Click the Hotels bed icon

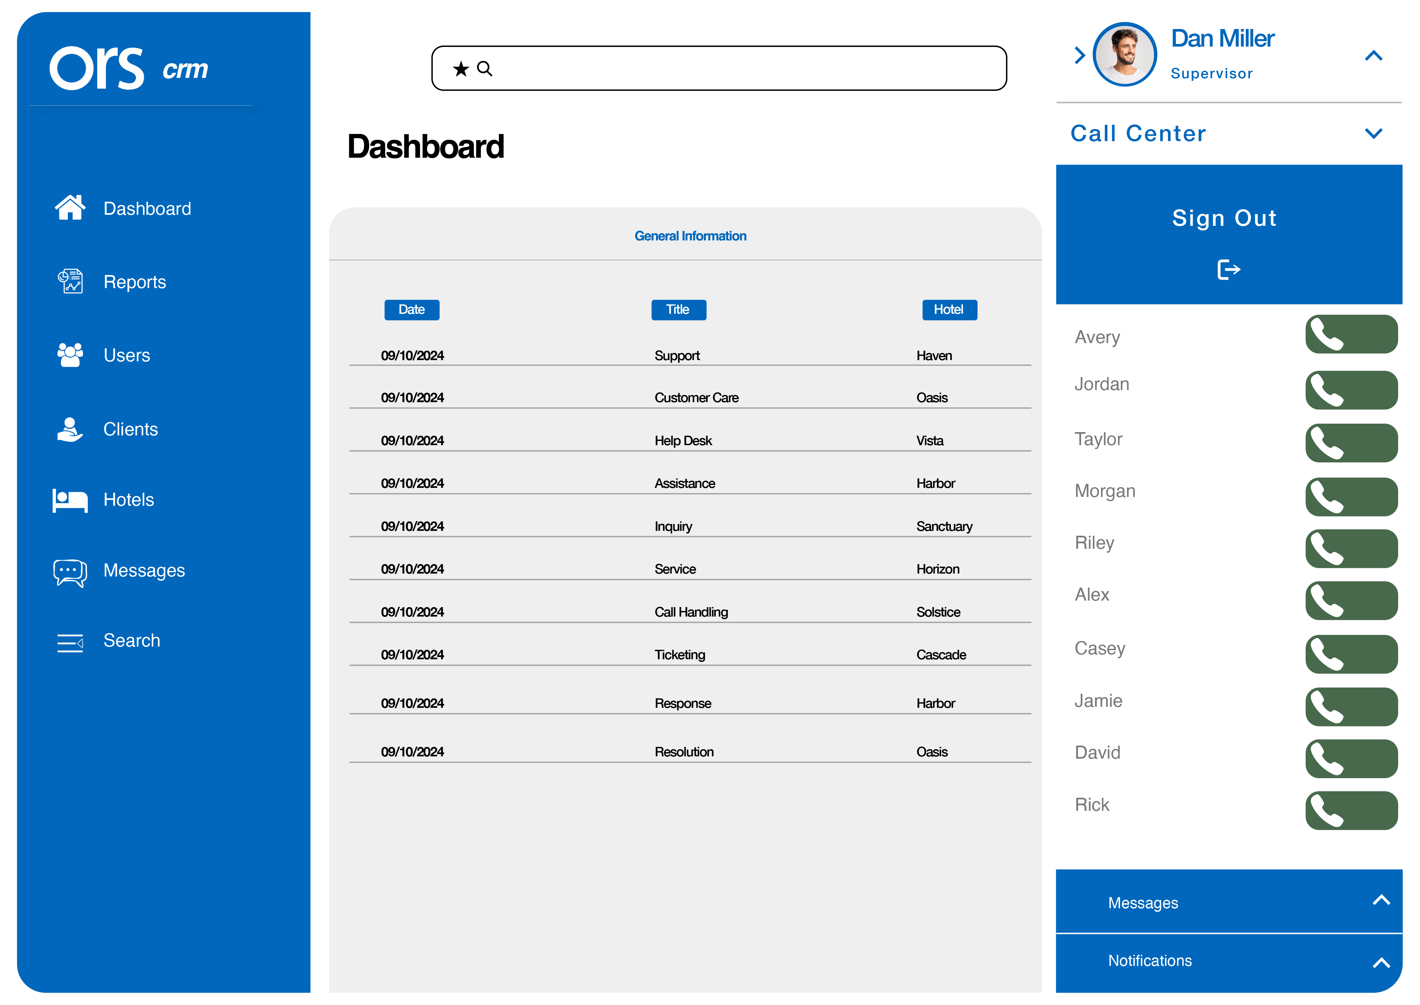(70, 500)
